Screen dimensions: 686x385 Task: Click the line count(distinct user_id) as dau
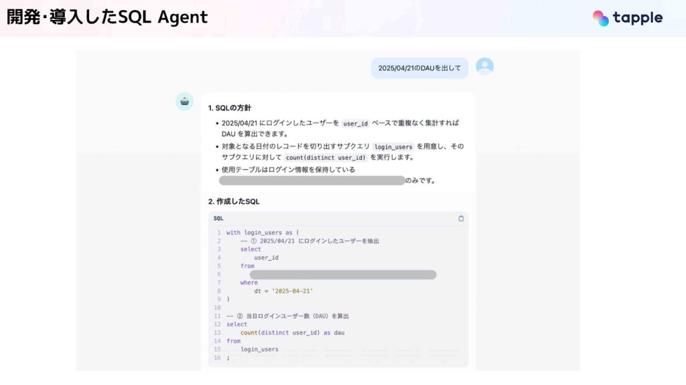point(292,333)
